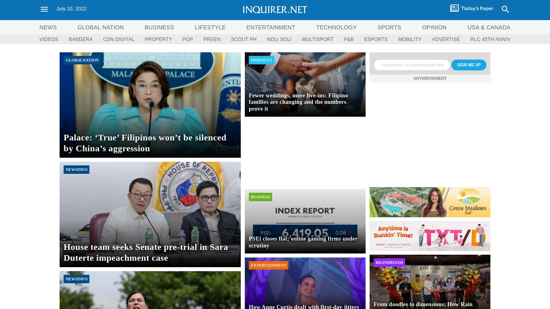Click the July 10, 2022 date text

click(72, 9)
